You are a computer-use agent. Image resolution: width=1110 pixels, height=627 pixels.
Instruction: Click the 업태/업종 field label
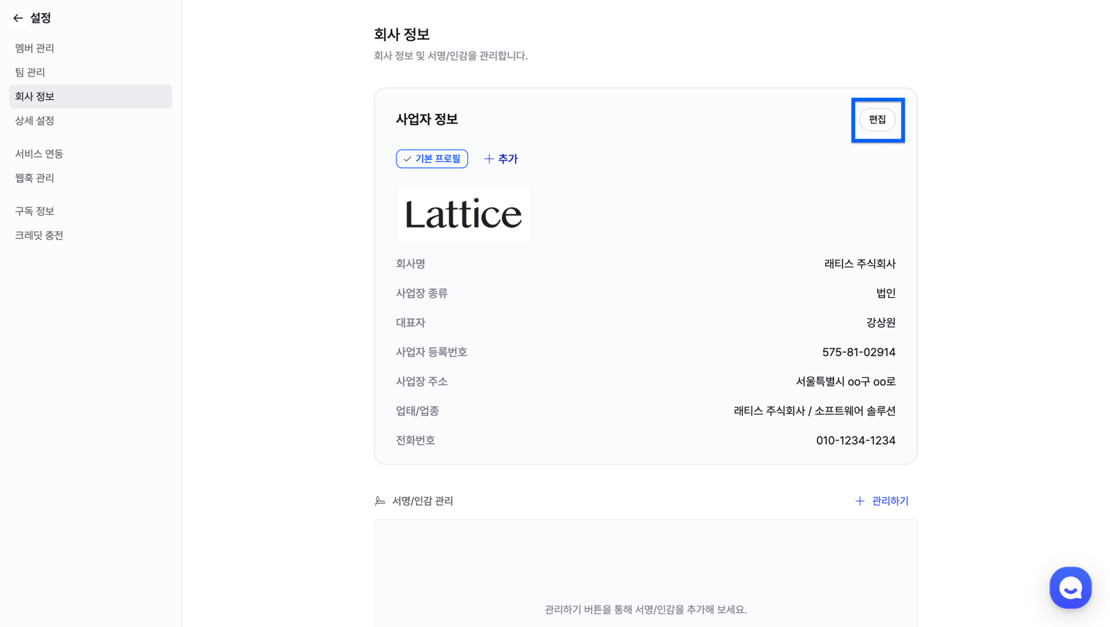(417, 411)
